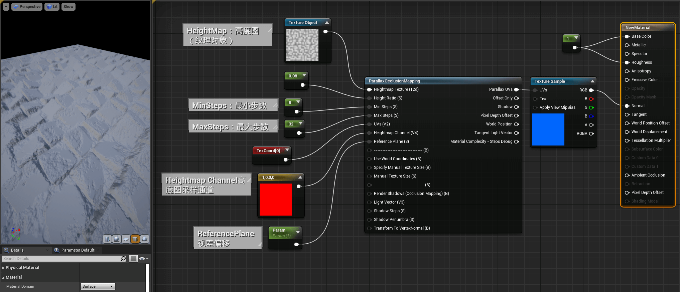Click the Texture Sample red R pin
This screenshot has height=292, width=680.
[591, 99]
